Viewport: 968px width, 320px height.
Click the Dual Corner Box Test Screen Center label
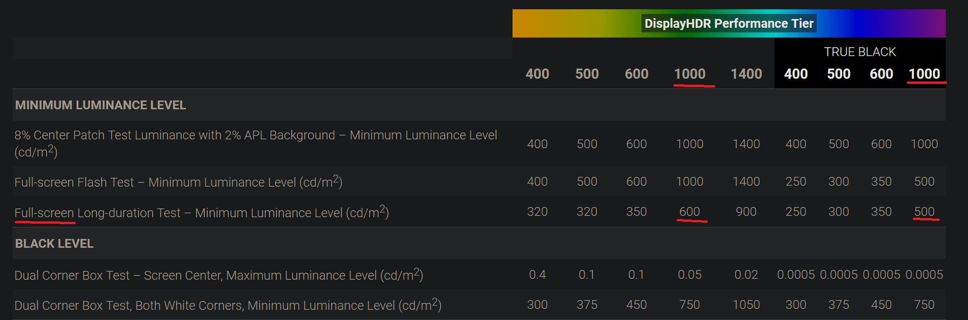click(219, 275)
